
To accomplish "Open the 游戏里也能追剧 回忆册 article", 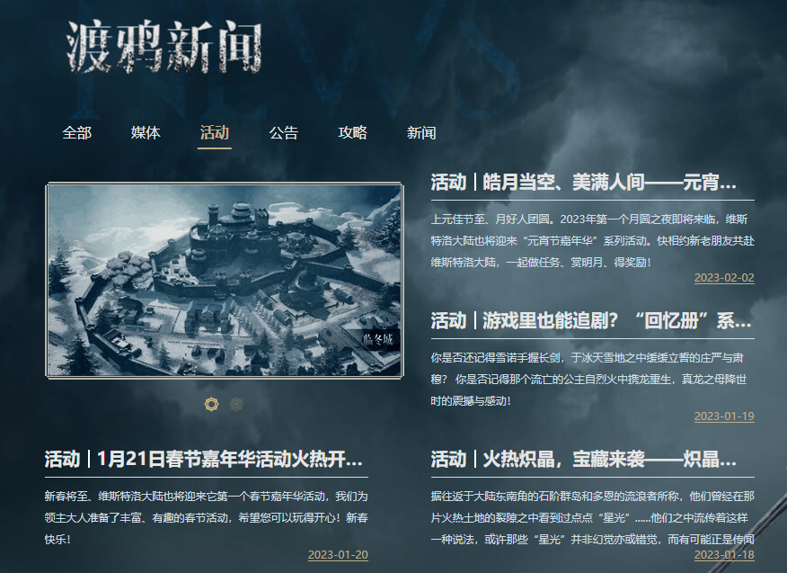I will (591, 320).
